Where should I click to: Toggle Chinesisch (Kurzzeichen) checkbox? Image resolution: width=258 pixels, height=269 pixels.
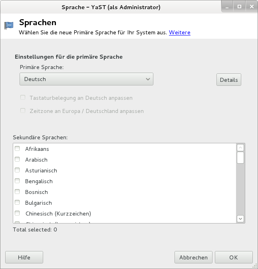click(17, 214)
